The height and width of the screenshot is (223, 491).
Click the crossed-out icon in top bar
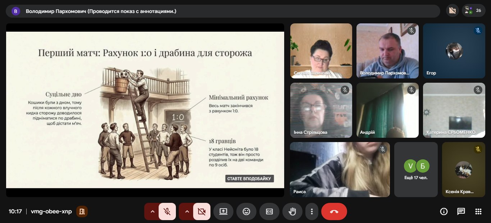pyautogui.click(x=453, y=11)
